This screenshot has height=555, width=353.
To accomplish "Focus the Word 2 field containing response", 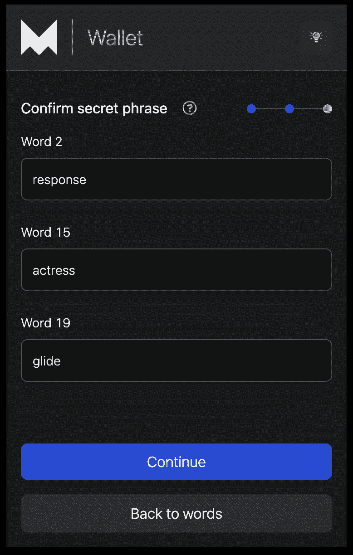I will (x=176, y=179).
